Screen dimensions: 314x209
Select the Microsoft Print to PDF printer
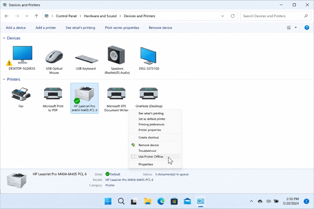(53, 93)
